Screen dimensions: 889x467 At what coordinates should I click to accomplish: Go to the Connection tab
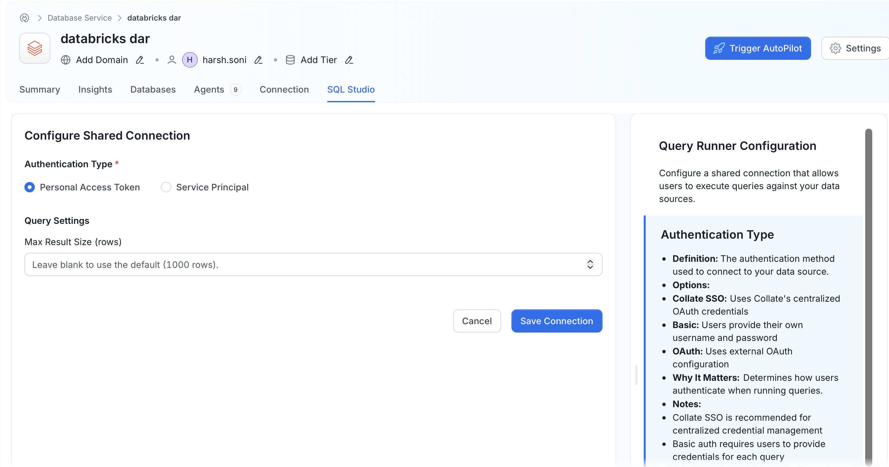tap(284, 90)
